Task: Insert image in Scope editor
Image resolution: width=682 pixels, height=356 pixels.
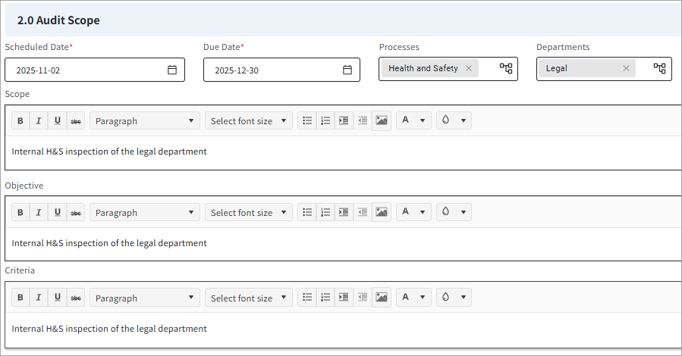Action: (382, 120)
